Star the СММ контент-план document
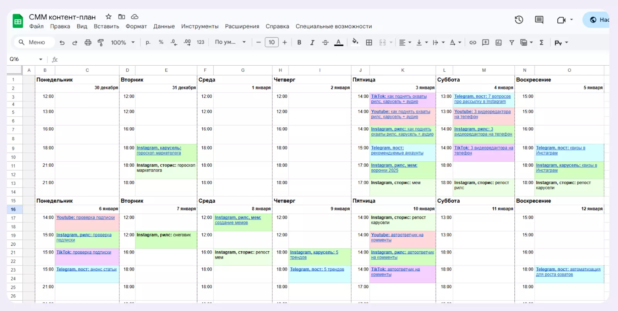 (x=109, y=17)
